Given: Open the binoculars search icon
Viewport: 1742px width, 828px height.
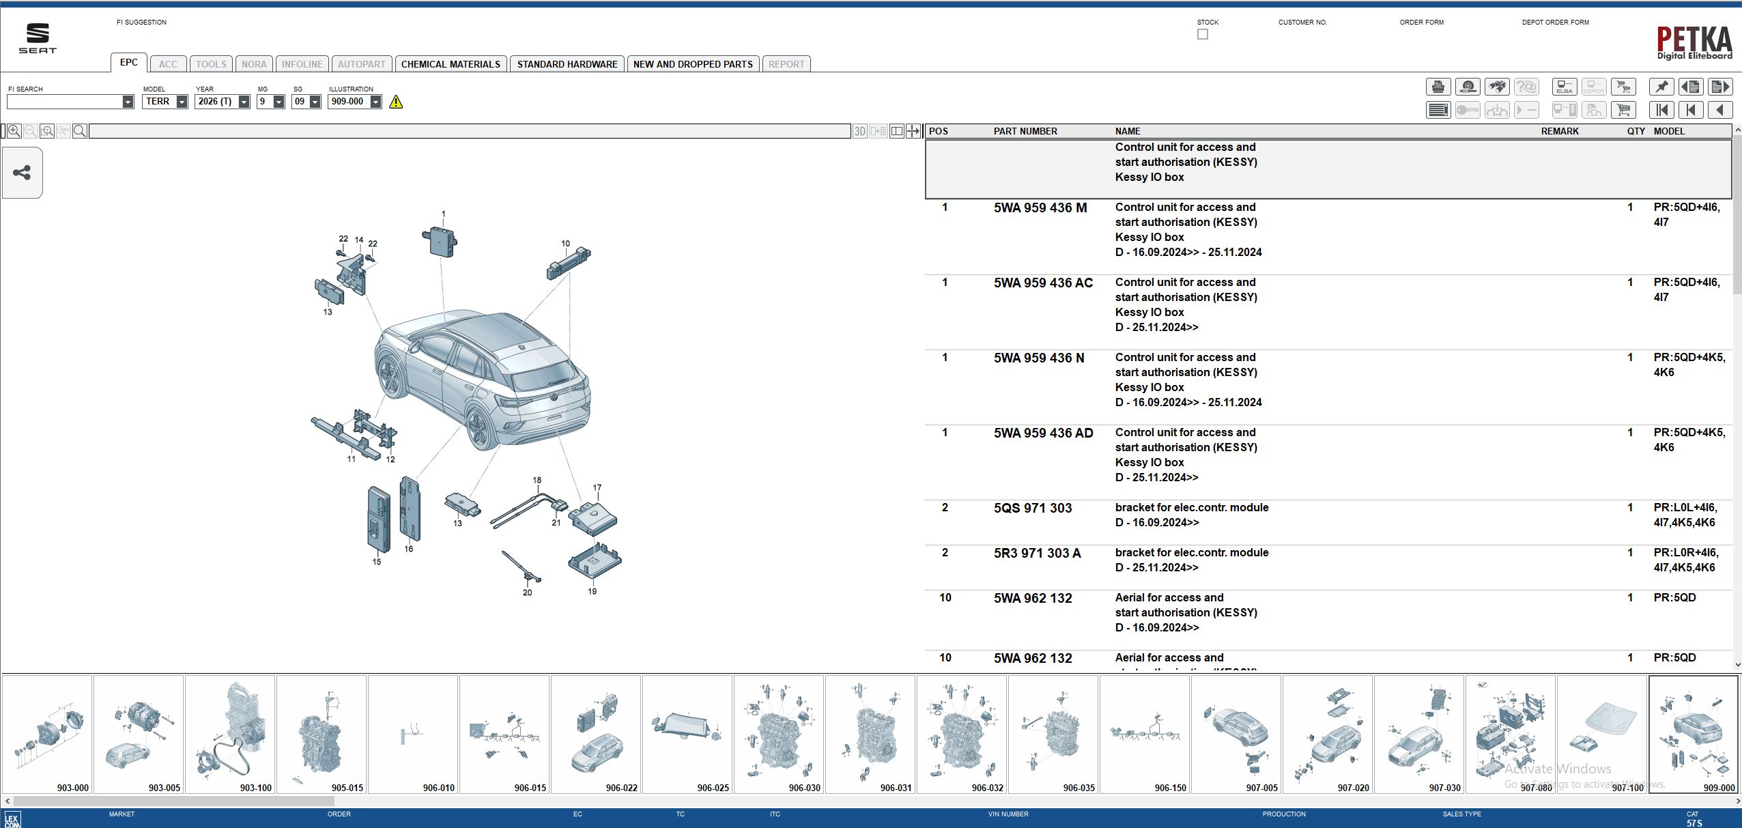Looking at the screenshot, I should coord(1498,87).
